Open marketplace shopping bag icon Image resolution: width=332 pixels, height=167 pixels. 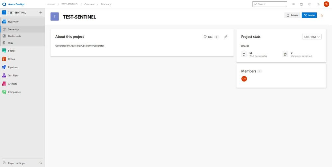301,4
